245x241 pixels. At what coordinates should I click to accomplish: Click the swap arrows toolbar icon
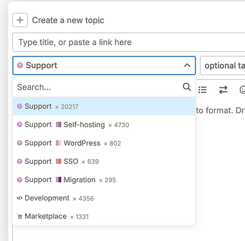pyautogui.click(x=223, y=89)
